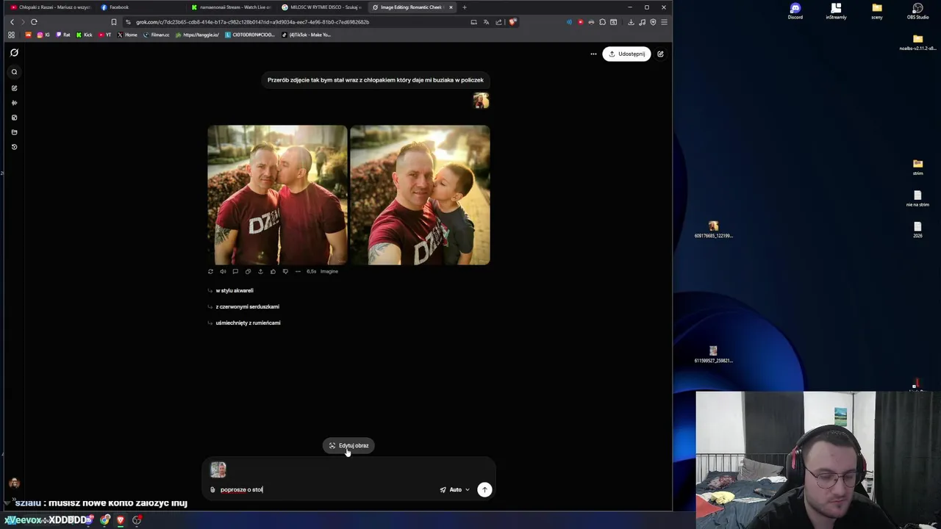
Task: Select suggestion 'z czerwonymi serduszkami'
Action: click(247, 307)
